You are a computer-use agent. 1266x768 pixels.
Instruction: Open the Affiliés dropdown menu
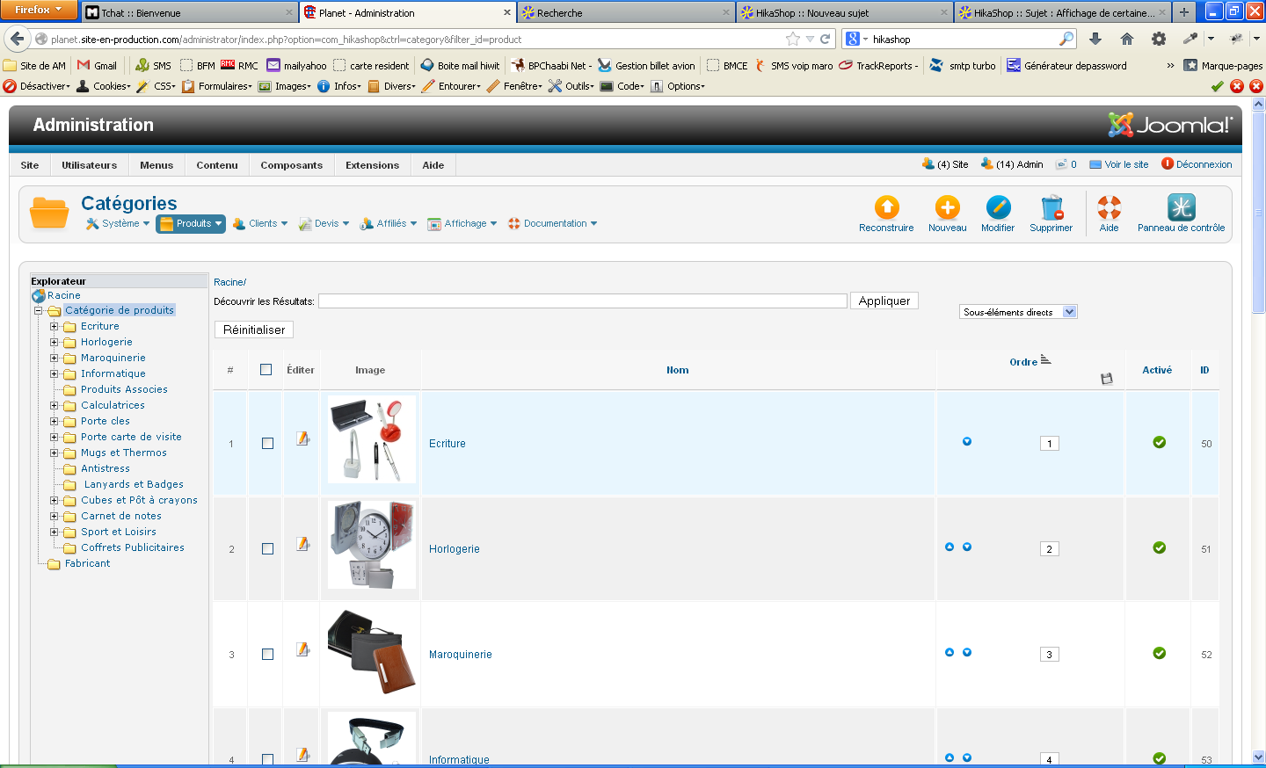(389, 224)
